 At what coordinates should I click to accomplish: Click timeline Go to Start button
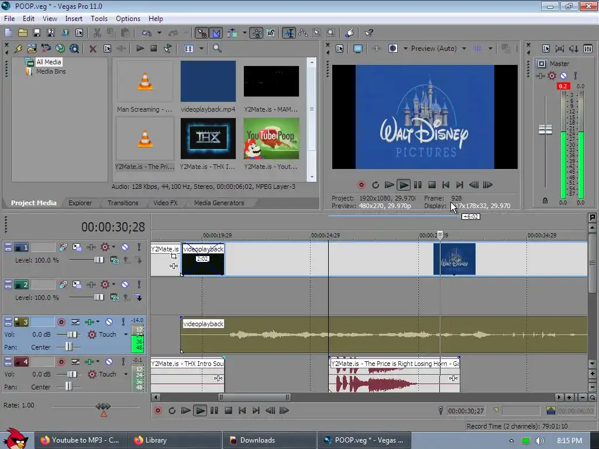point(242,410)
